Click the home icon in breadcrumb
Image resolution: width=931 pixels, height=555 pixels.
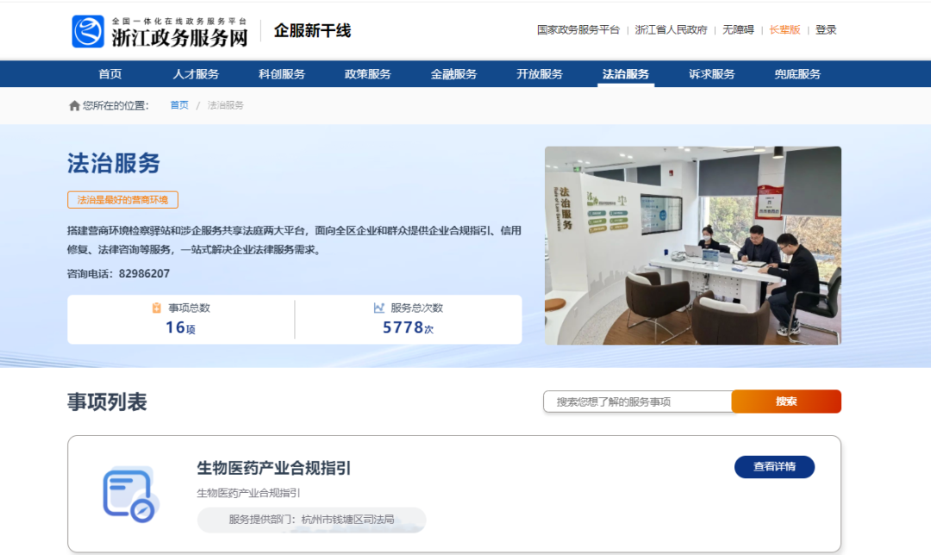74,105
